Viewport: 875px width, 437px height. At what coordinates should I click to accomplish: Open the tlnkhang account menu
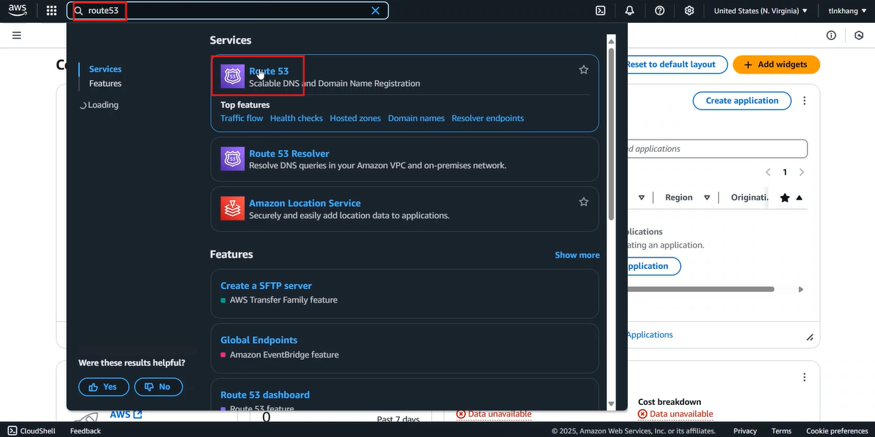[x=847, y=11]
